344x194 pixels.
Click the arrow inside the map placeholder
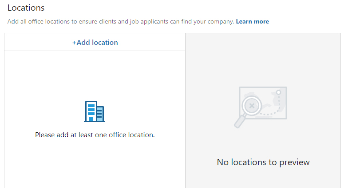pyautogui.click(x=267, y=106)
